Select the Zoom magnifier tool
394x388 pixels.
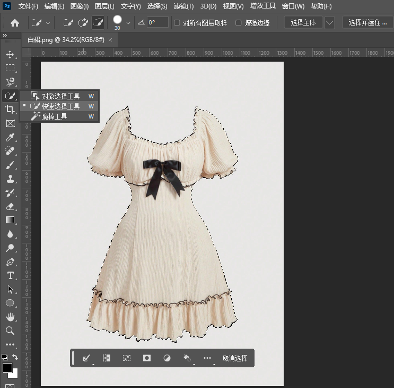click(x=10, y=331)
